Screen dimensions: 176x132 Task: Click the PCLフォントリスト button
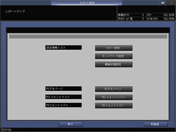point(114,97)
